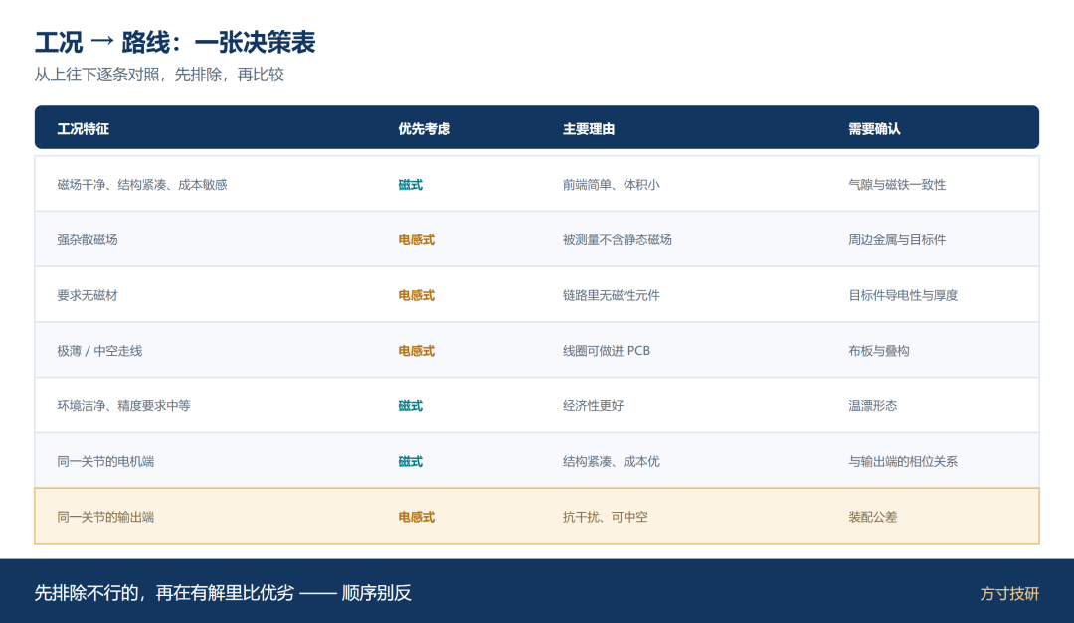This screenshot has height=623, width=1074.
Task: Select the subtitle "从上往下逐条对照，先排除，再比较"
Action: 159,75
